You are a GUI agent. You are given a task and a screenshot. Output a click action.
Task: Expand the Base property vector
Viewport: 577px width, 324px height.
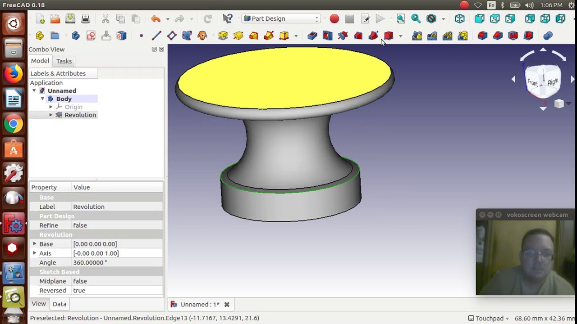[35, 244]
